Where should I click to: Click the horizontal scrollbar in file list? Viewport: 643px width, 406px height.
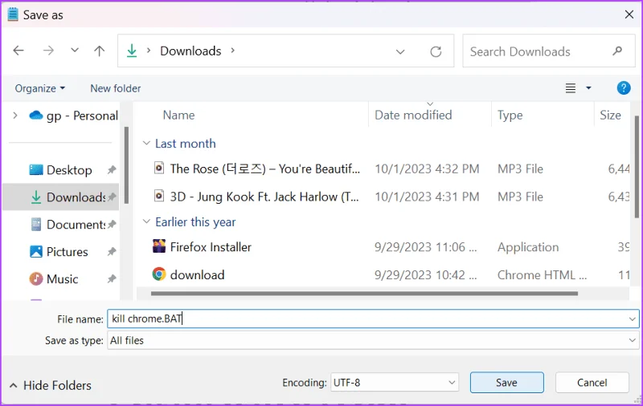coord(364,294)
